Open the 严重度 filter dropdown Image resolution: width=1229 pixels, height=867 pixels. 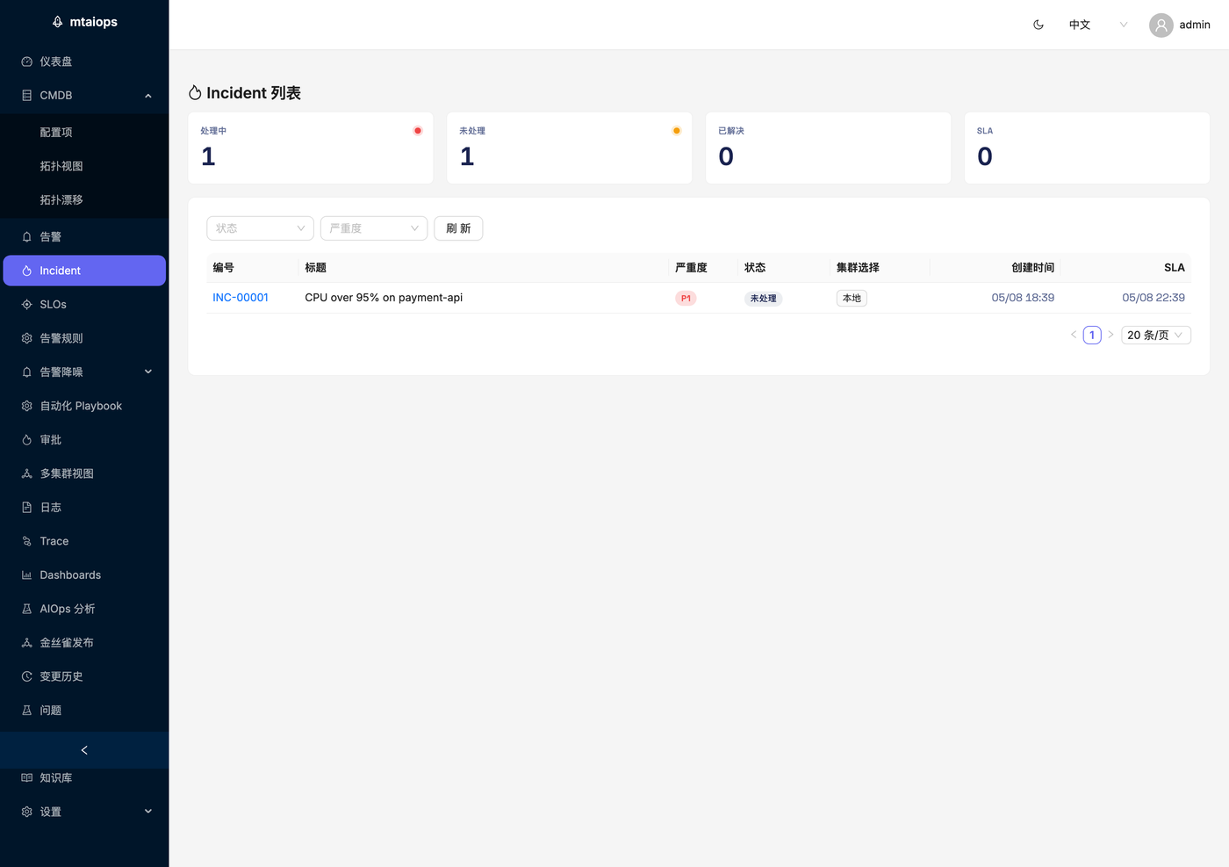pyautogui.click(x=374, y=228)
